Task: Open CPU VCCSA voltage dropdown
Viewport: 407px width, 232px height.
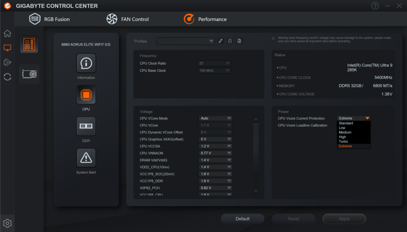Action: tap(215, 146)
